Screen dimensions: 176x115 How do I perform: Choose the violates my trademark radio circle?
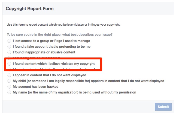[x=10, y=69]
